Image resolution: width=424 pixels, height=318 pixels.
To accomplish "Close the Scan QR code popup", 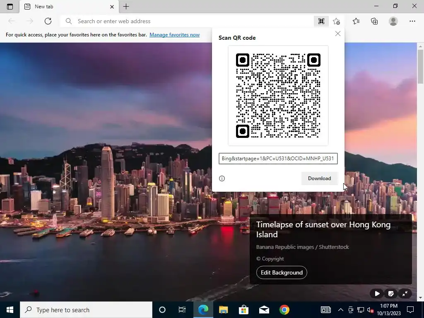I will click(x=338, y=34).
